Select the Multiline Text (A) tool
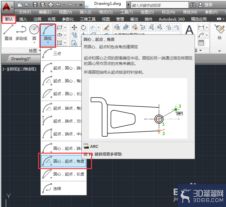Image resolution: width=226 pixels, height=207 pixels. [x=189, y=30]
